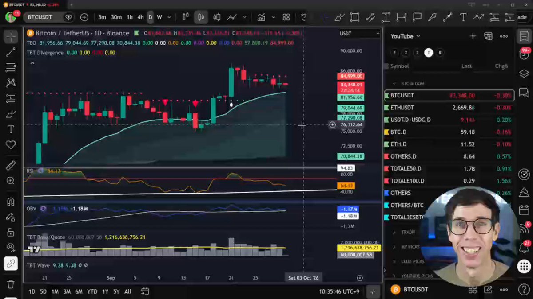Set date range to 3M
This screenshot has height=299, width=533.
[67, 291]
